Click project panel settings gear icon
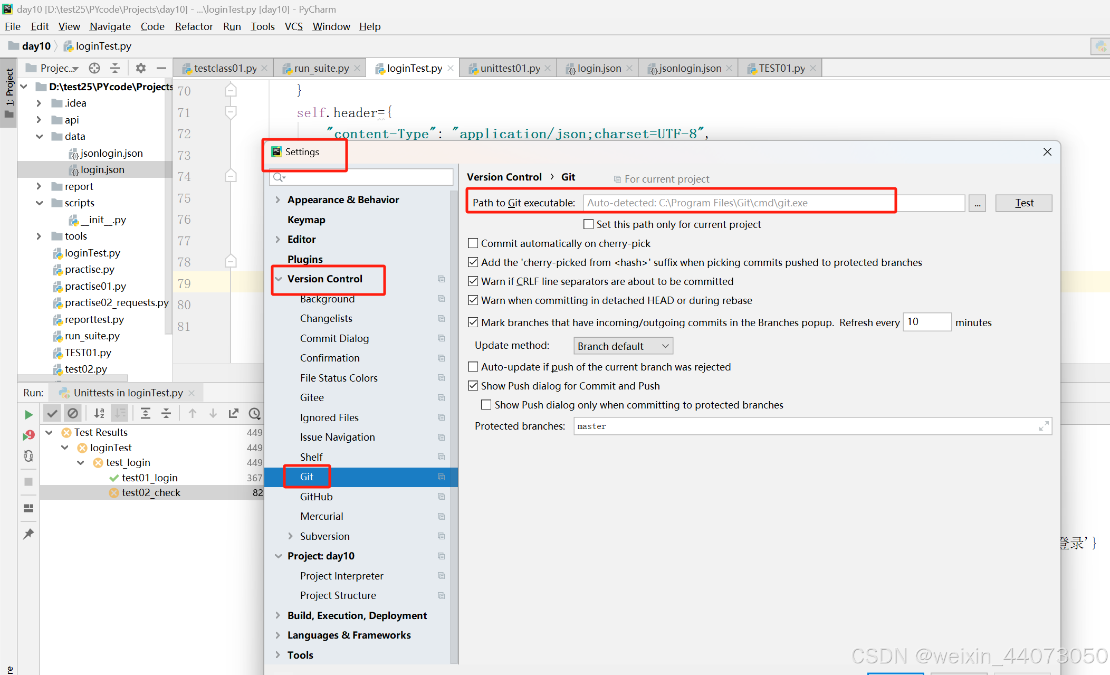The image size is (1110, 675). pyautogui.click(x=140, y=68)
